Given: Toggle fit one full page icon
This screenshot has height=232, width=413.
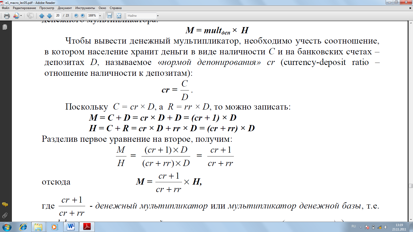Looking at the screenshot, I should click(119, 16).
